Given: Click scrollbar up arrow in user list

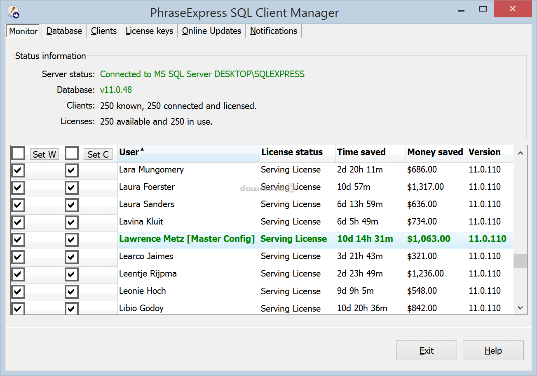Looking at the screenshot, I should pyautogui.click(x=520, y=153).
